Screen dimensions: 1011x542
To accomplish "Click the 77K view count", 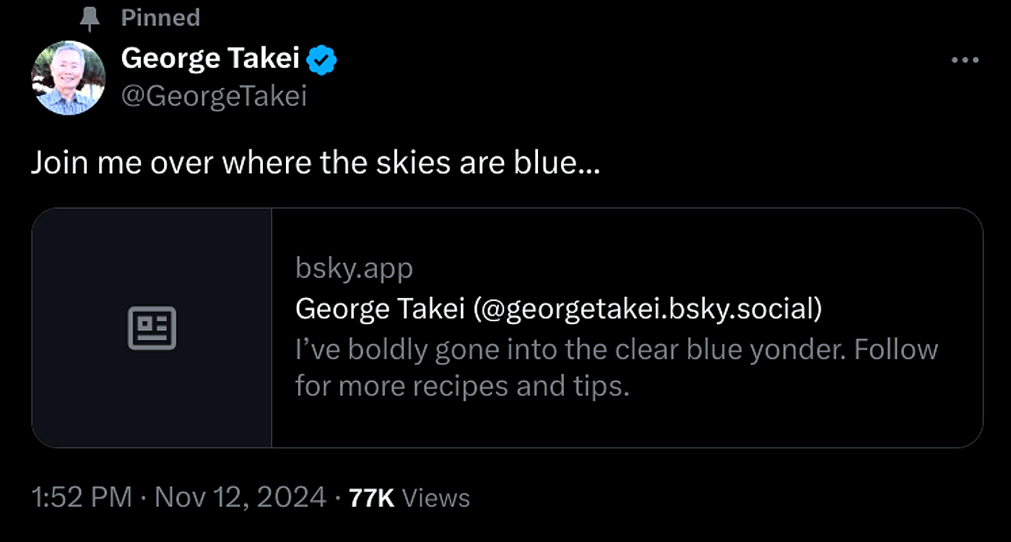I will coord(371,497).
